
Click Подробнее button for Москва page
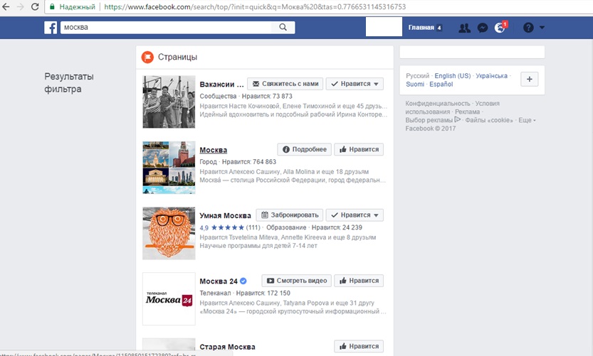(305, 149)
